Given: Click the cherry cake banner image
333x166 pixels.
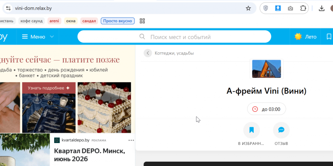Looking at the screenshot, I should click(x=104, y=108).
